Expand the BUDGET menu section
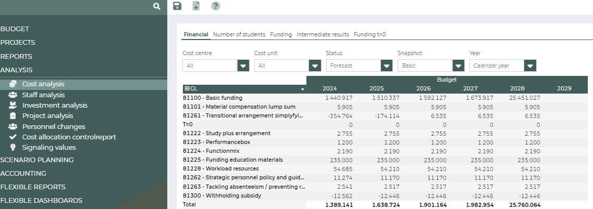The height and width of the screenshot is (209, 593). pos(15,29)
